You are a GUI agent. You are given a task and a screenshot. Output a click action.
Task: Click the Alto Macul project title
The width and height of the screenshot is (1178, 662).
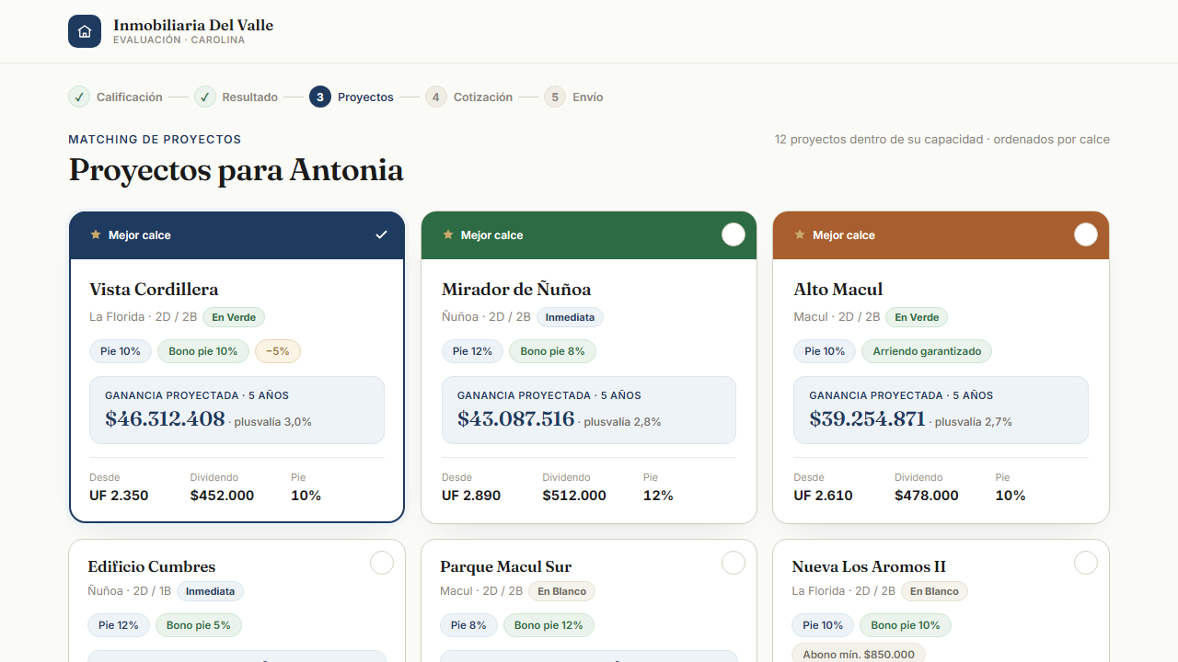point(838,290)
